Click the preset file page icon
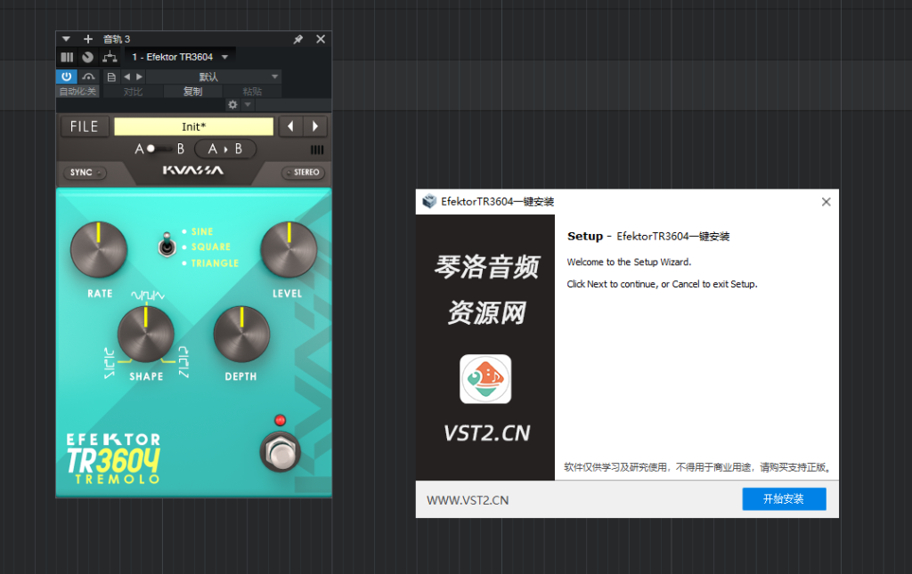This screenshot has width=912, height=574. click(111, 77)
